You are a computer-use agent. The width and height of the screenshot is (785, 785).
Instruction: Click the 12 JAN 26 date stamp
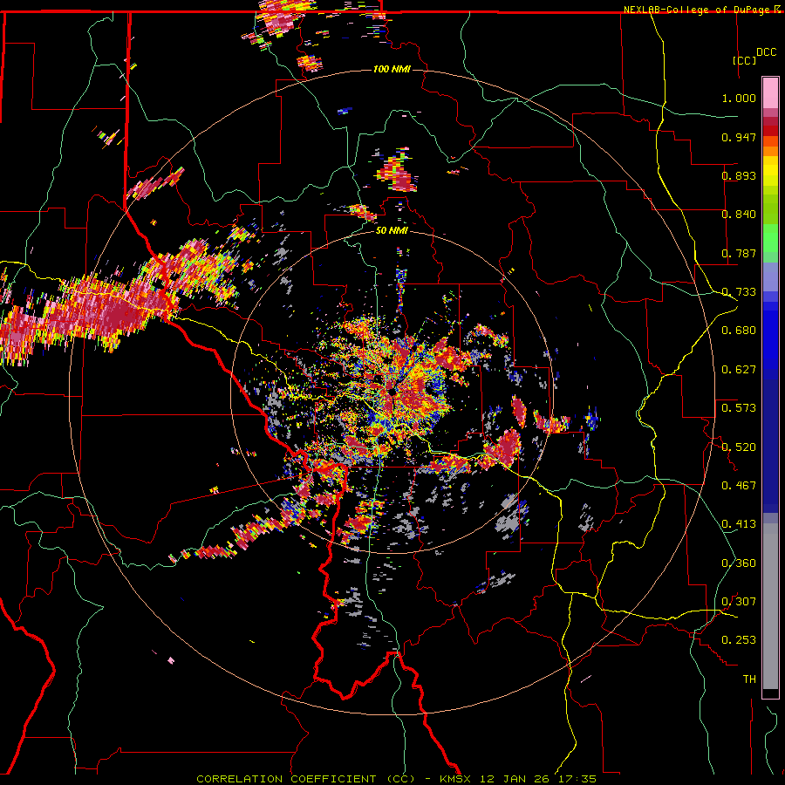514,779
